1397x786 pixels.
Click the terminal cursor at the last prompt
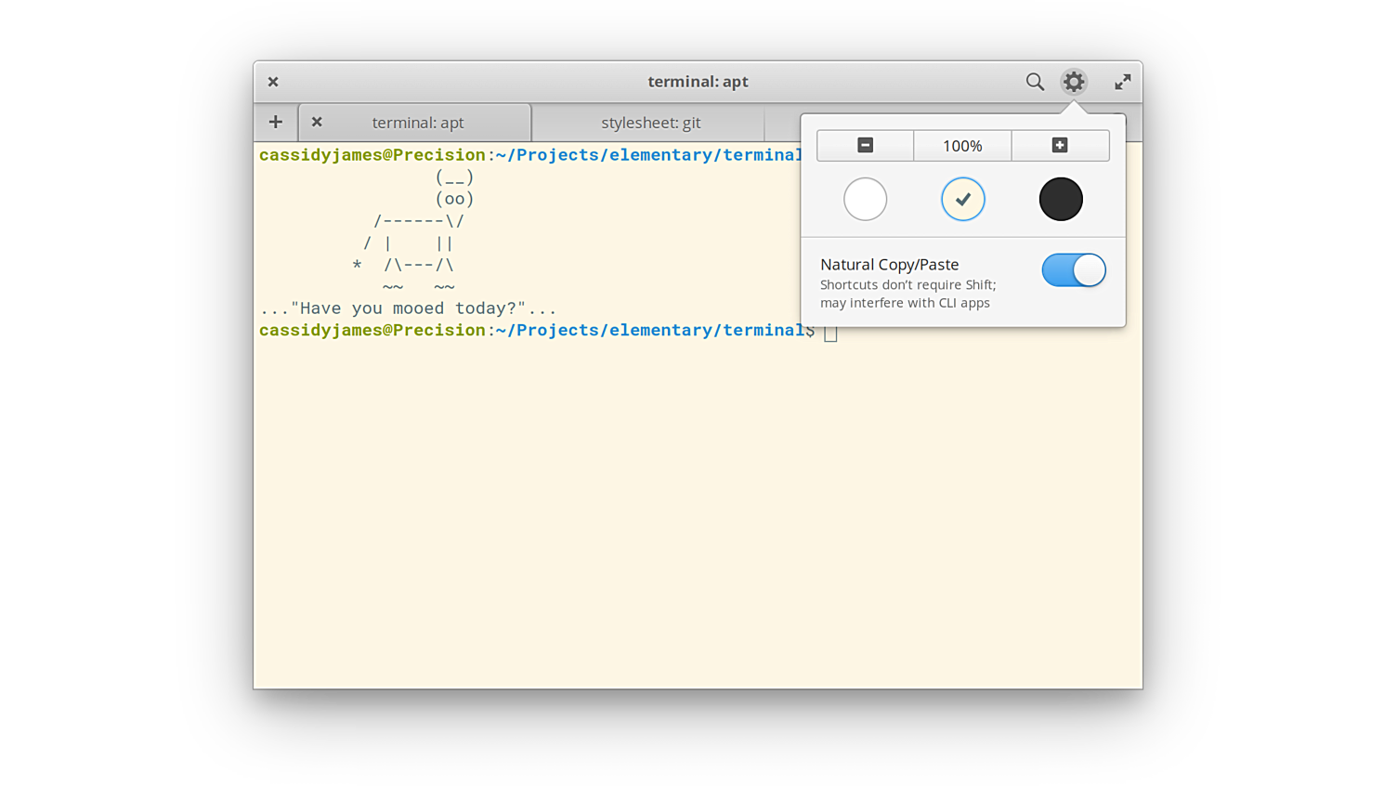click(830, 333)
